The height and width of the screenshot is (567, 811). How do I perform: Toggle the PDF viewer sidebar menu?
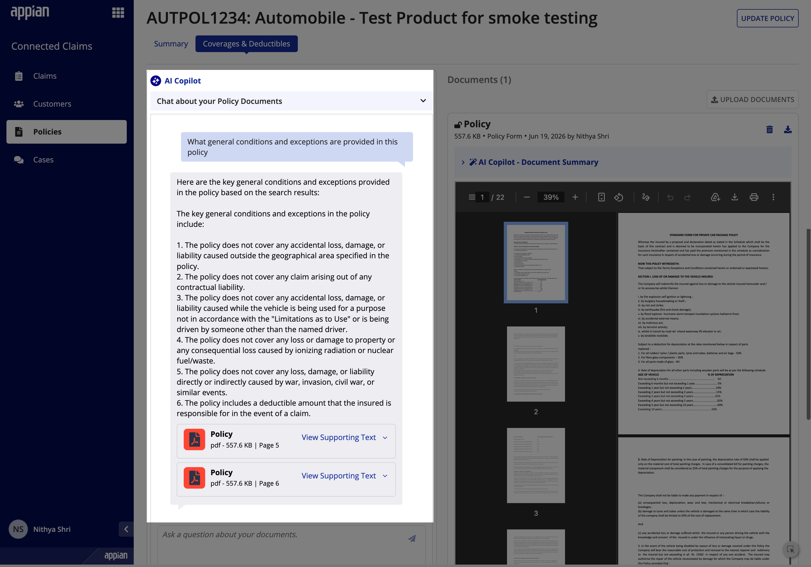[x=472, y=197]
